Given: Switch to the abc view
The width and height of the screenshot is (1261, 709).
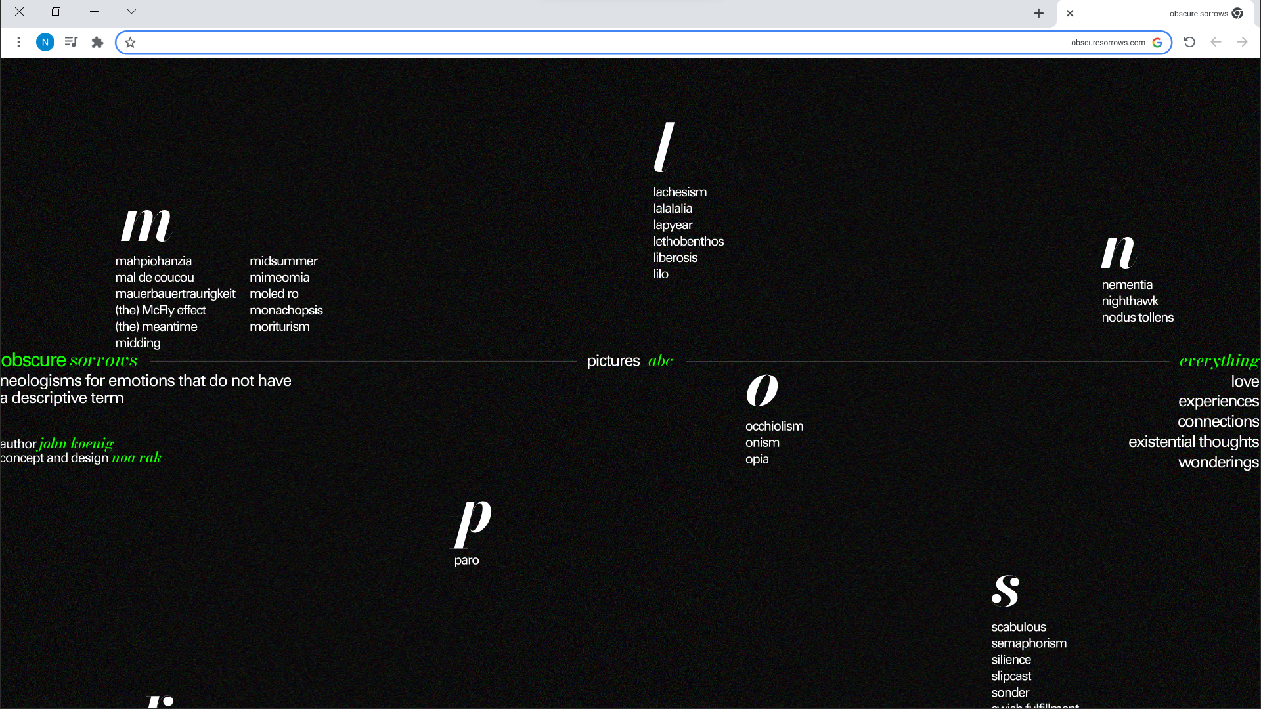Looking at the screenshot, I should coord(660,361).
